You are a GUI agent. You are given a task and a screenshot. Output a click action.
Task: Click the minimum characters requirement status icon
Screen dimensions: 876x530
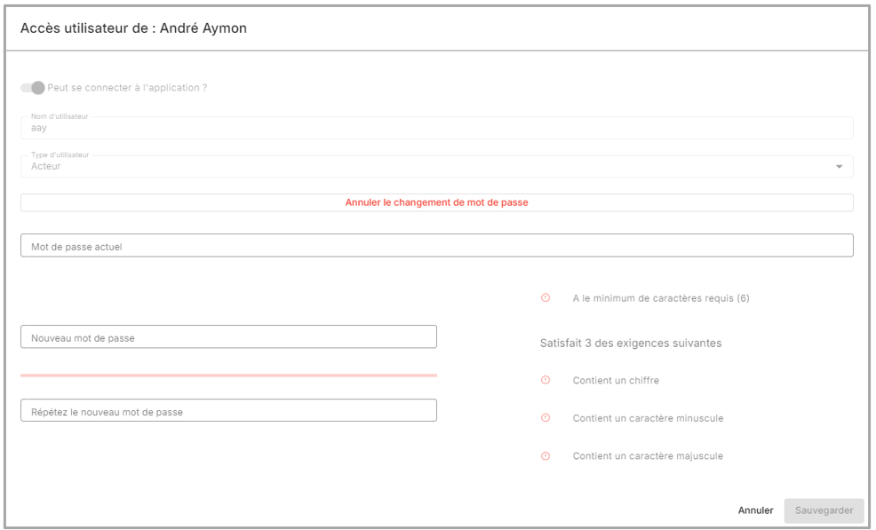tap(546, 298)
